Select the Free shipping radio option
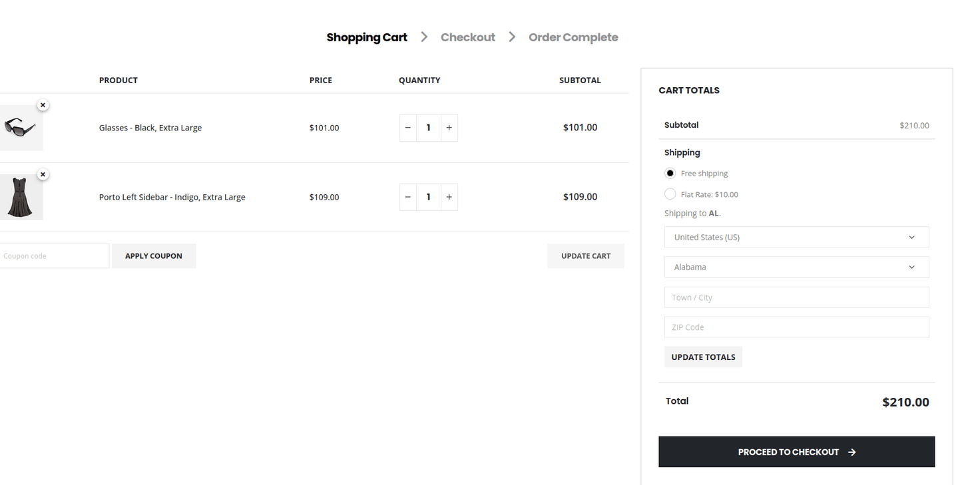This screenshot has width=962, height=485. coord(670,173)
